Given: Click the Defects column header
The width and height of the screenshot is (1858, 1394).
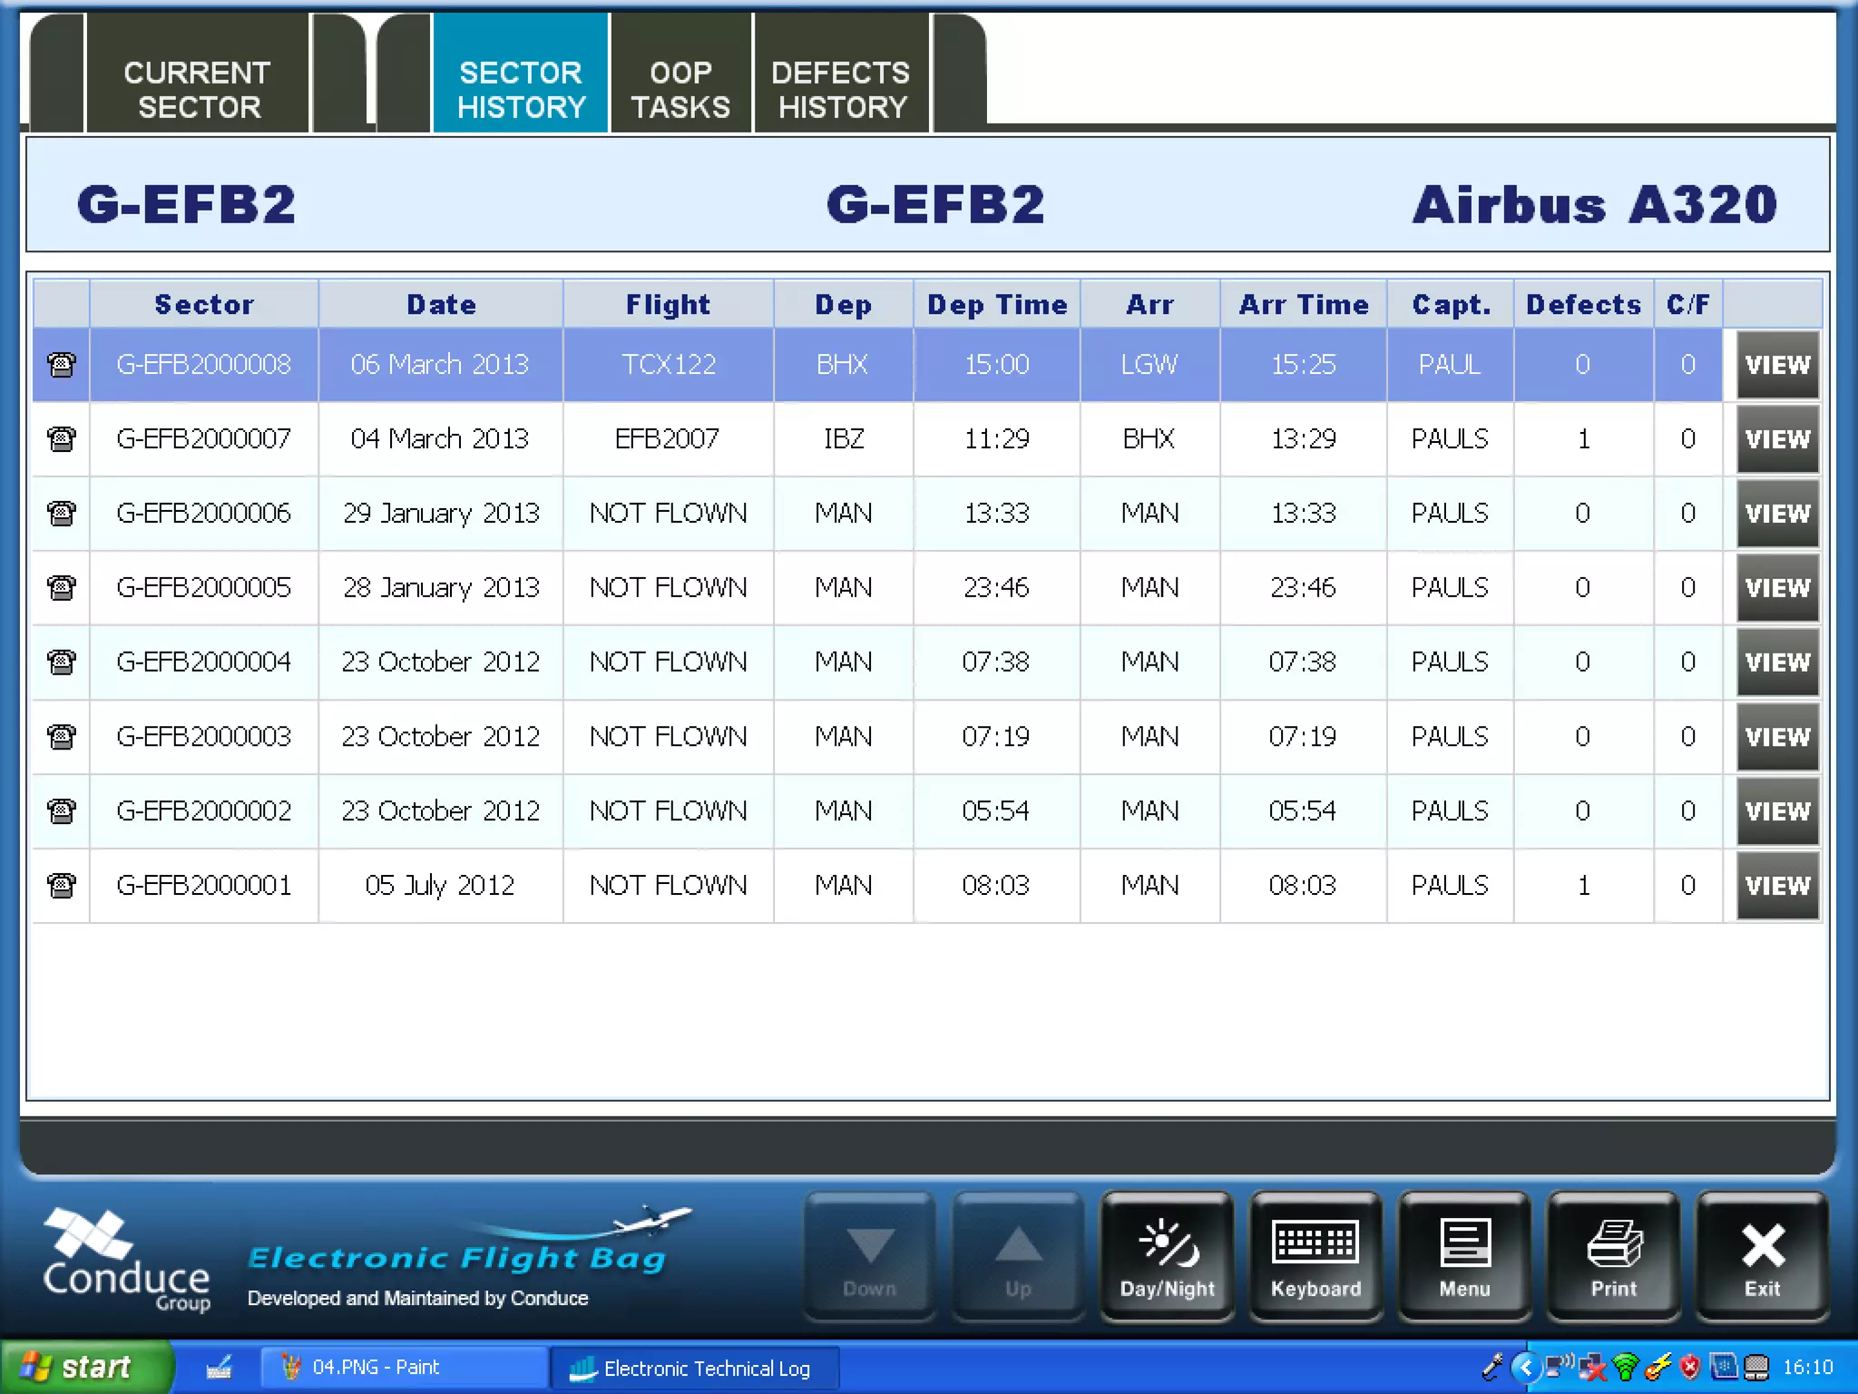Looking at the screenshot, I should tap(1583, 305).
